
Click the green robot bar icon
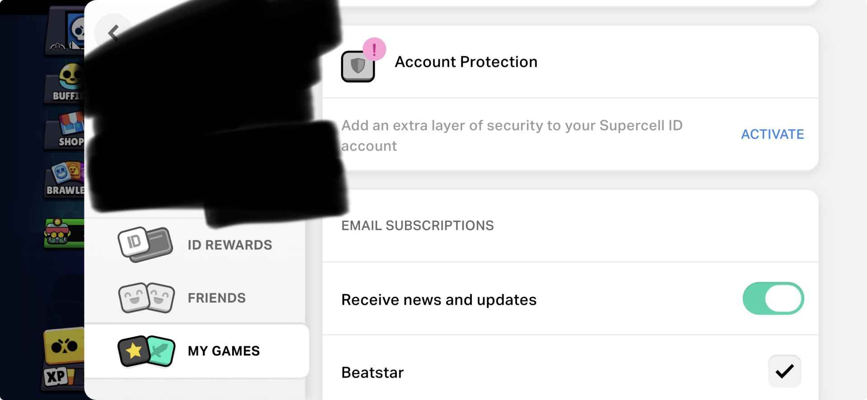(64, 233)
